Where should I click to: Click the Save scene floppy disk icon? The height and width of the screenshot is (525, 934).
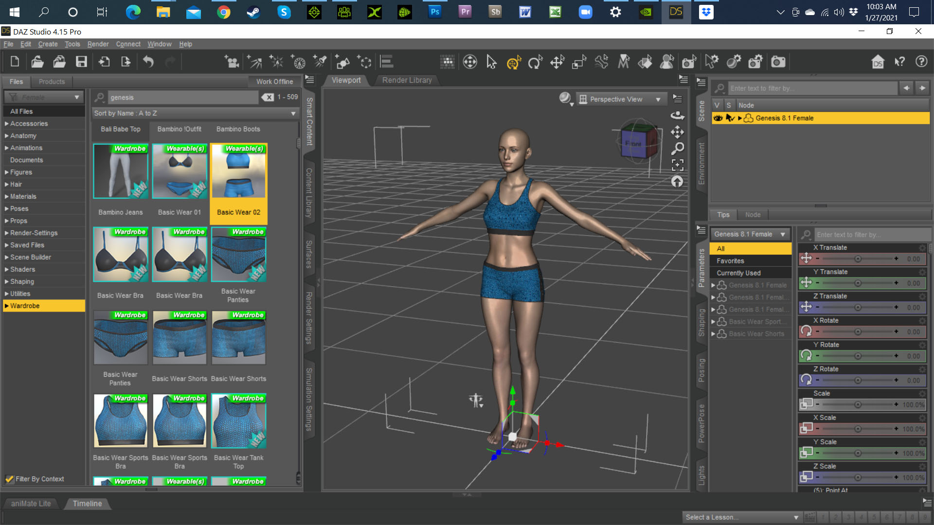click(81, 62)
